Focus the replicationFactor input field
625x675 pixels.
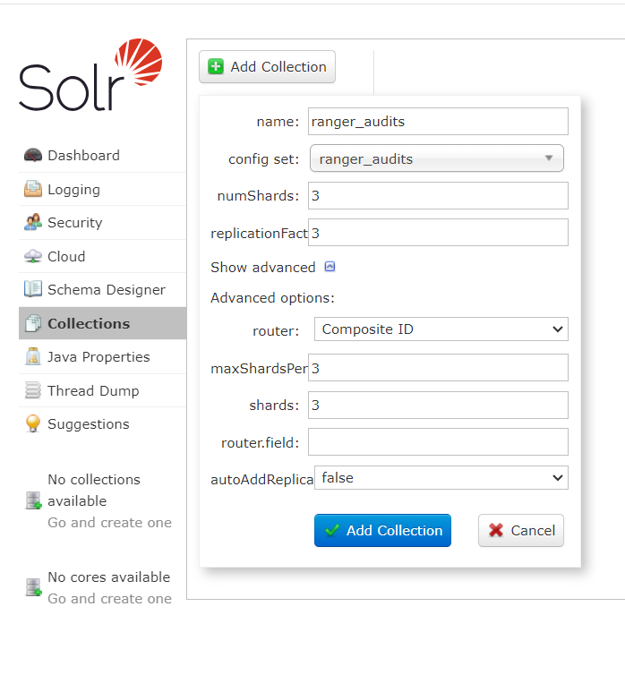[438, 233]
